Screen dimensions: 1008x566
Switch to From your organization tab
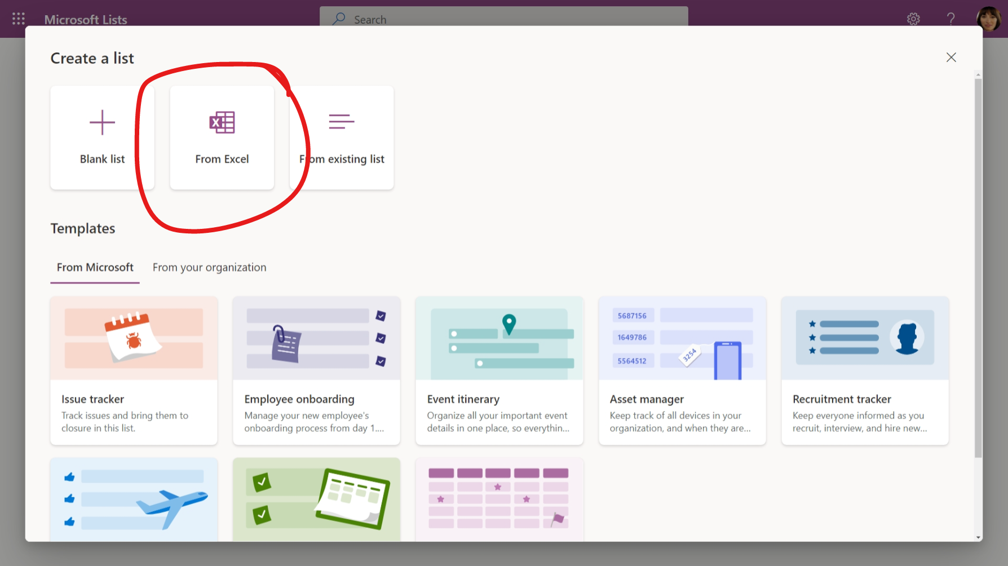209,268
